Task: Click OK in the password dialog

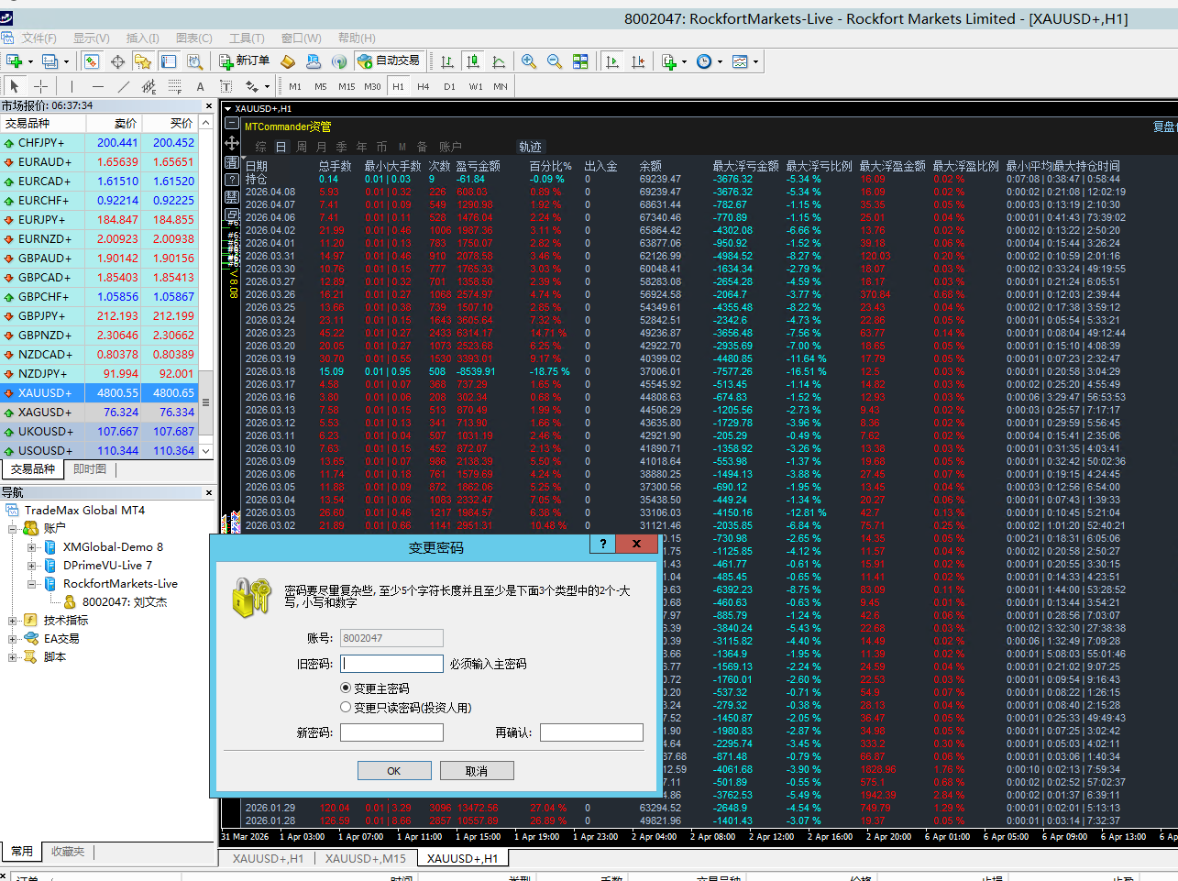Action: coord(394,771)
